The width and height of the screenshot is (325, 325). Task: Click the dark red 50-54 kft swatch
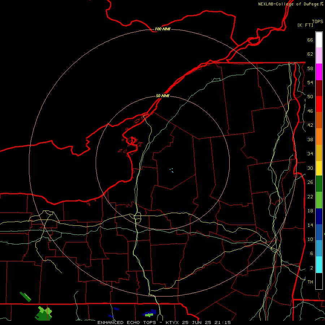coord(319,88)
